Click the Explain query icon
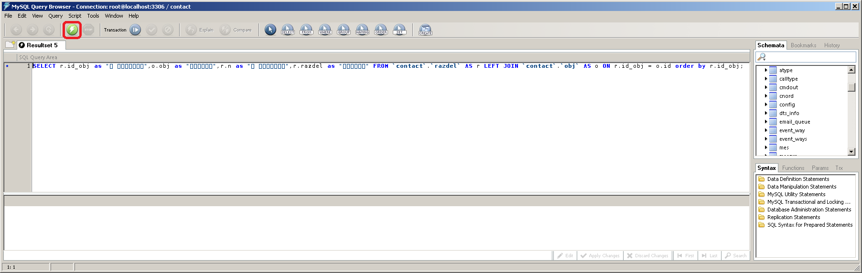The height and width of the screenshot is (273, 862). point(191,30)
